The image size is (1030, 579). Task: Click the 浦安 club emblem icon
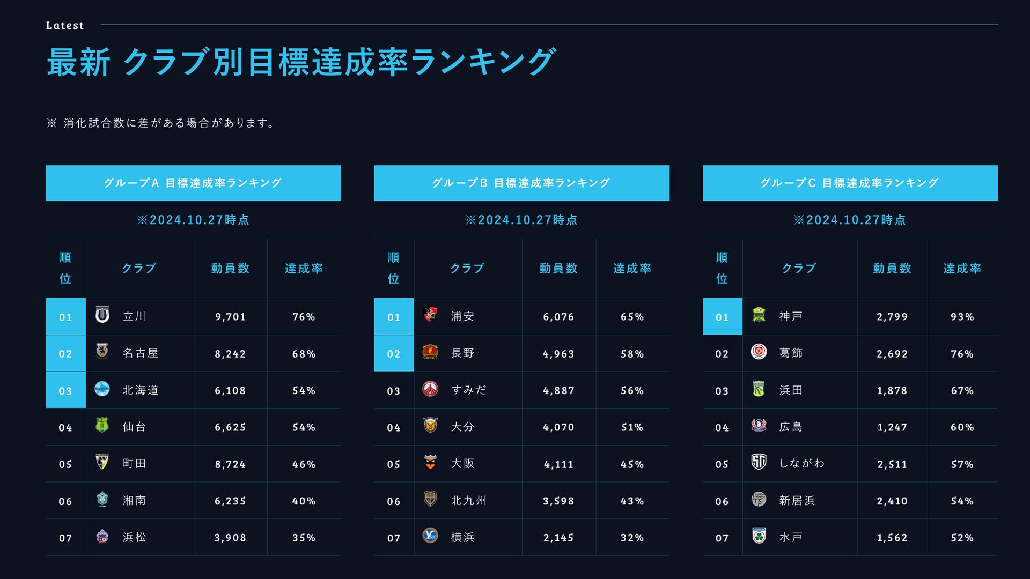pos(430,315)
